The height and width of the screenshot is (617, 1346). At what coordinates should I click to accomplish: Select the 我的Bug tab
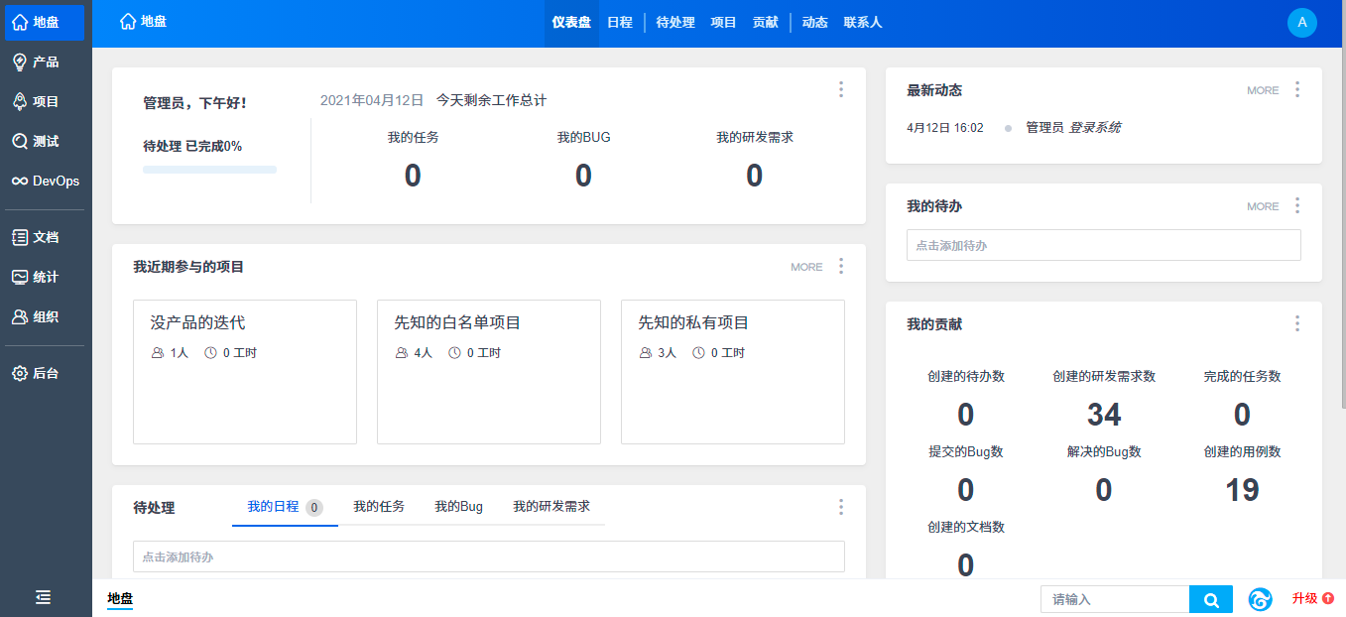tap(458, 507)
